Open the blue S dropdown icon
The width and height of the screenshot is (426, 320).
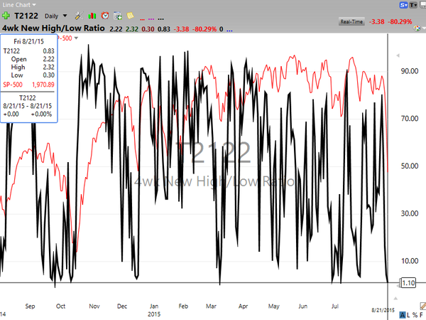click(x=403, y=5)
